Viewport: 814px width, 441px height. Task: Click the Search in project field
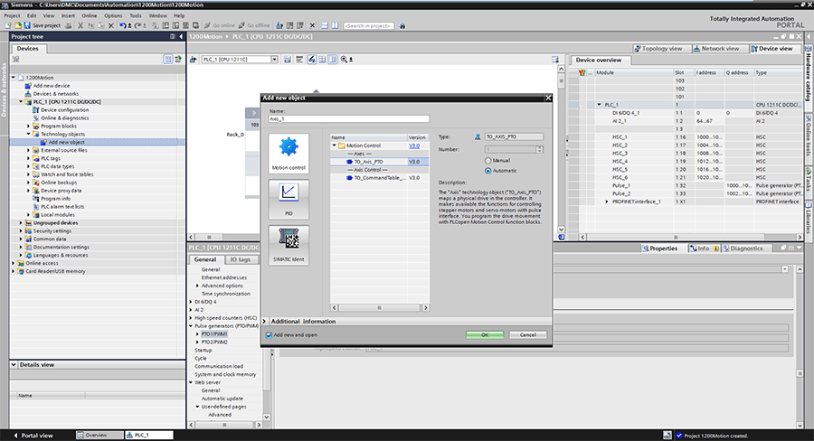[x=369, y=25]
